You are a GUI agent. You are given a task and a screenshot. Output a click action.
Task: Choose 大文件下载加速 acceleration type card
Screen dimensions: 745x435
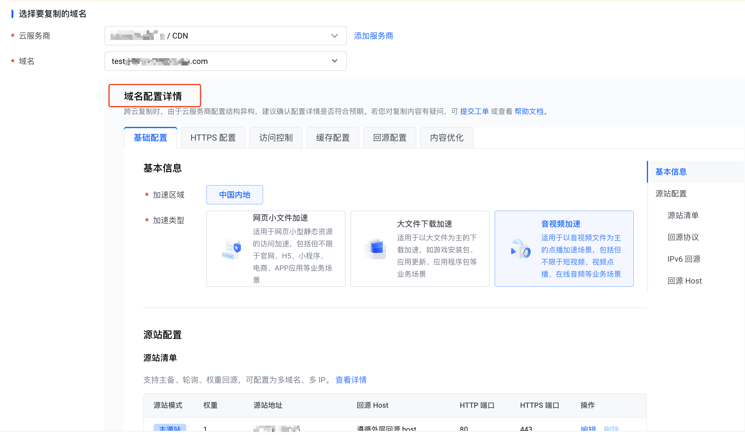420,249
